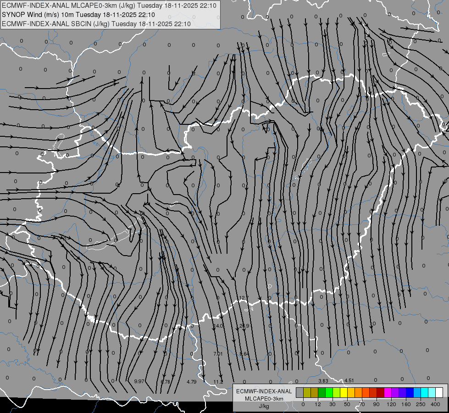Screen dimensions: 449x413
Task: Click the legend scale tick label '120'
Action: [392, 404]
